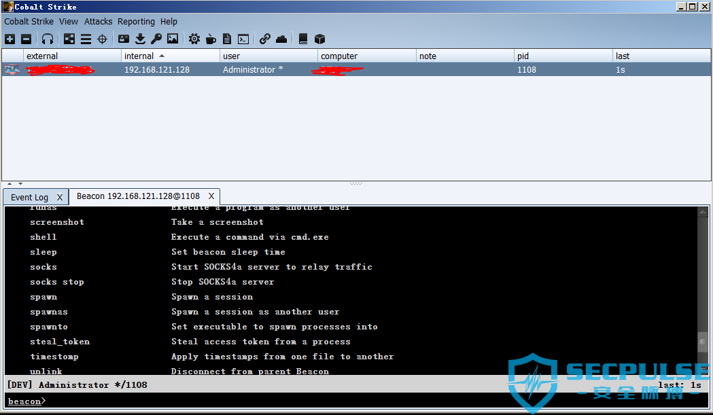Sort sessions by the user column header
This screenshot has height=415, width=713.
tap(268, 56)
